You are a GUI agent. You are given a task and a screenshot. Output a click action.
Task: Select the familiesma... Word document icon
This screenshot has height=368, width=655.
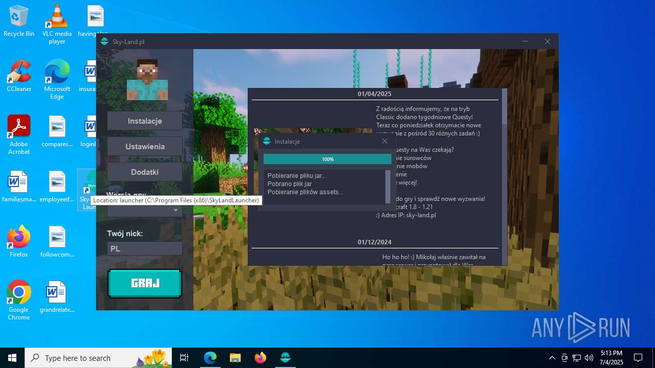19,187
